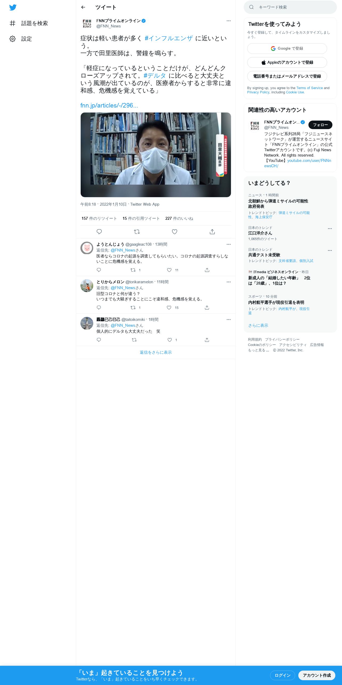Click ログイン in bottom banner
The height and width of the screenshot is (685, 342).
tap(283, 675)
